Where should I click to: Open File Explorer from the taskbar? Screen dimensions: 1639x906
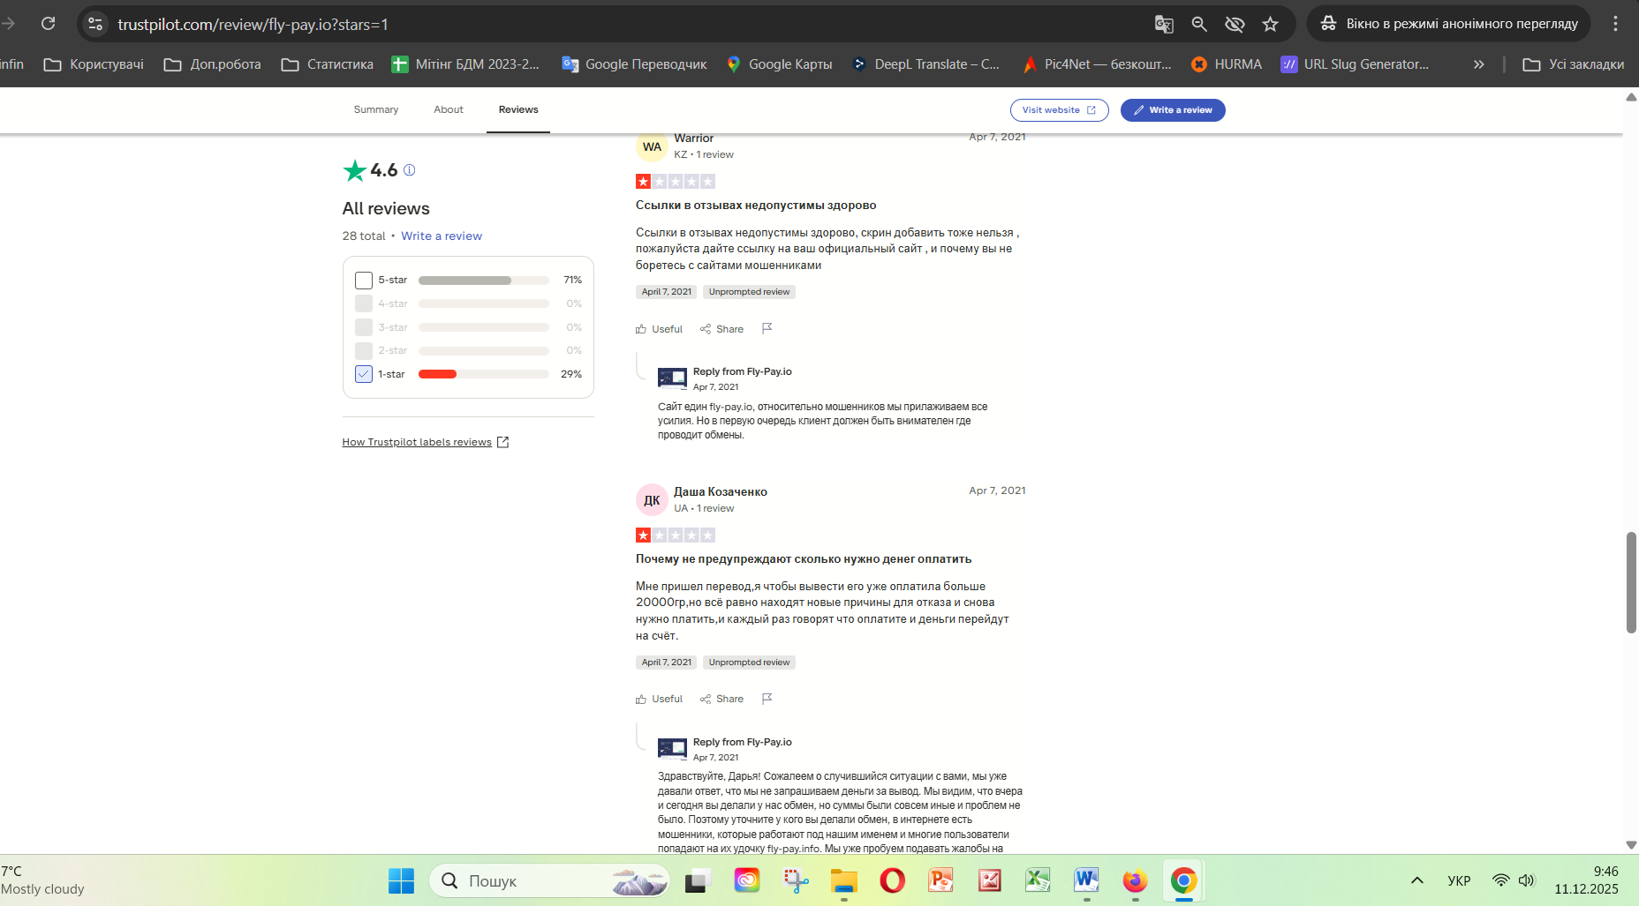click(x=844, y=880)
